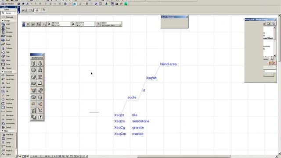Screen dimensions: 281x158
Task: Pick the Slab tool
Action: (x=8, y=52)
